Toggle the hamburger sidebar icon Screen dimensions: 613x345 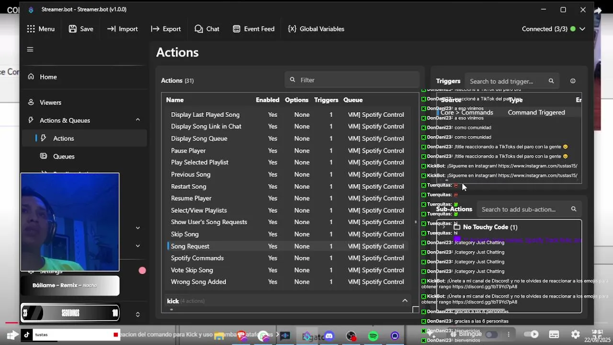pyautogui.click(x=30, y=49)
